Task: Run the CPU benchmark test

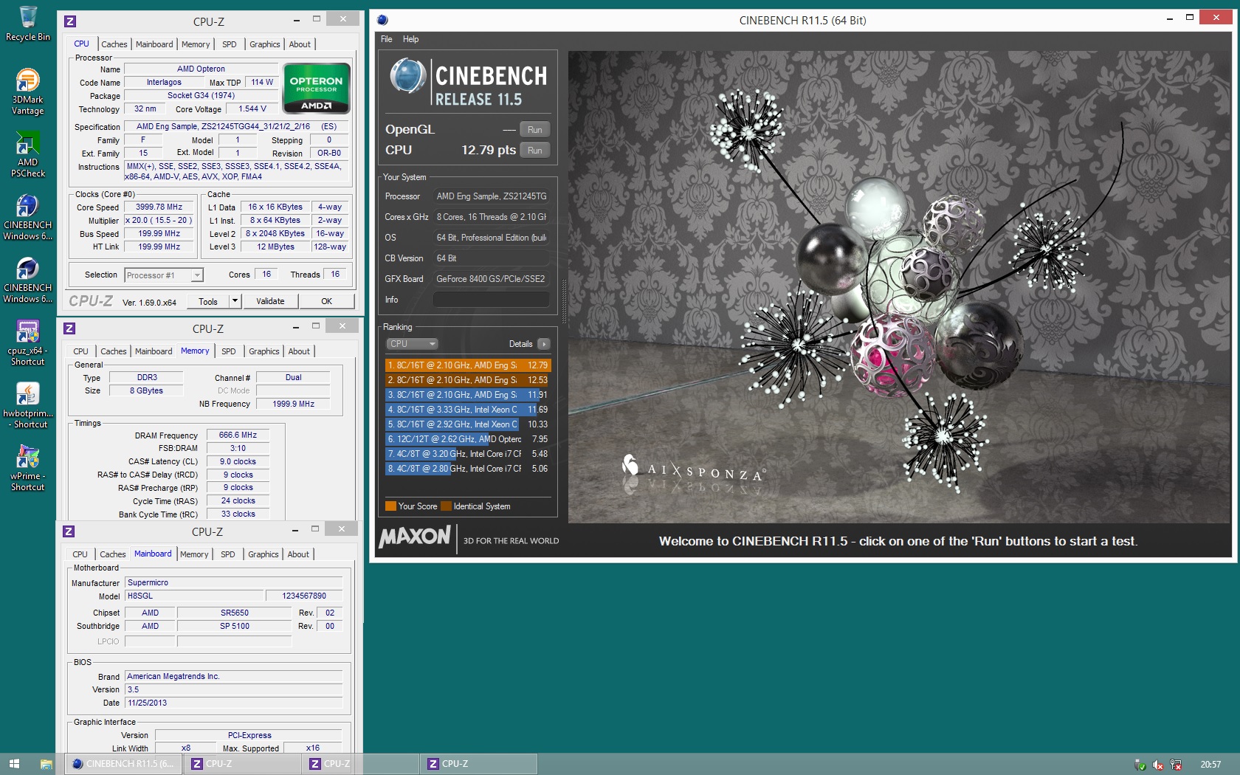Action: (535, 151)
